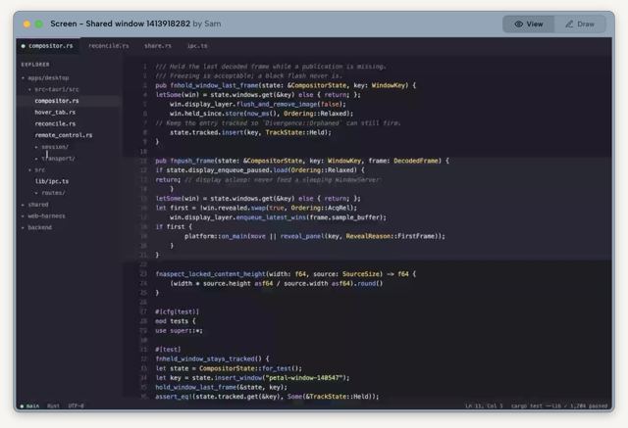This screenshot has width=628, height=428.
Task: Click the cargo test status bar item
Action: click(559, 406)
